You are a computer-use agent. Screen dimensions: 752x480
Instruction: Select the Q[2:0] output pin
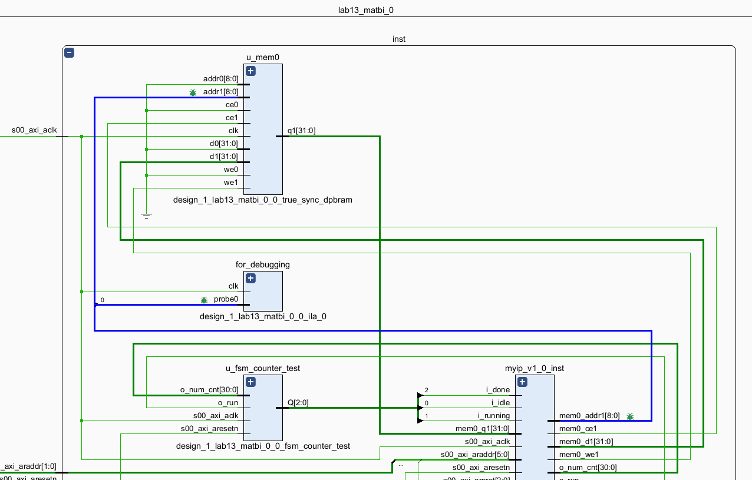pyautogui.click(x=298, y=403)
